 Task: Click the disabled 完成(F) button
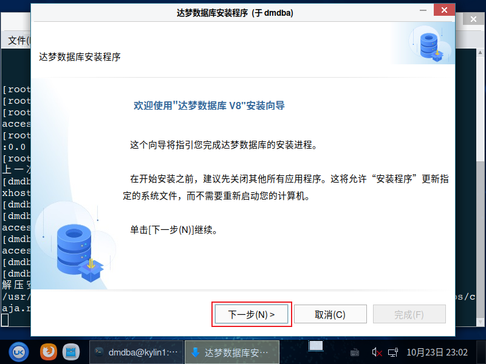click(x=409, y=314)
